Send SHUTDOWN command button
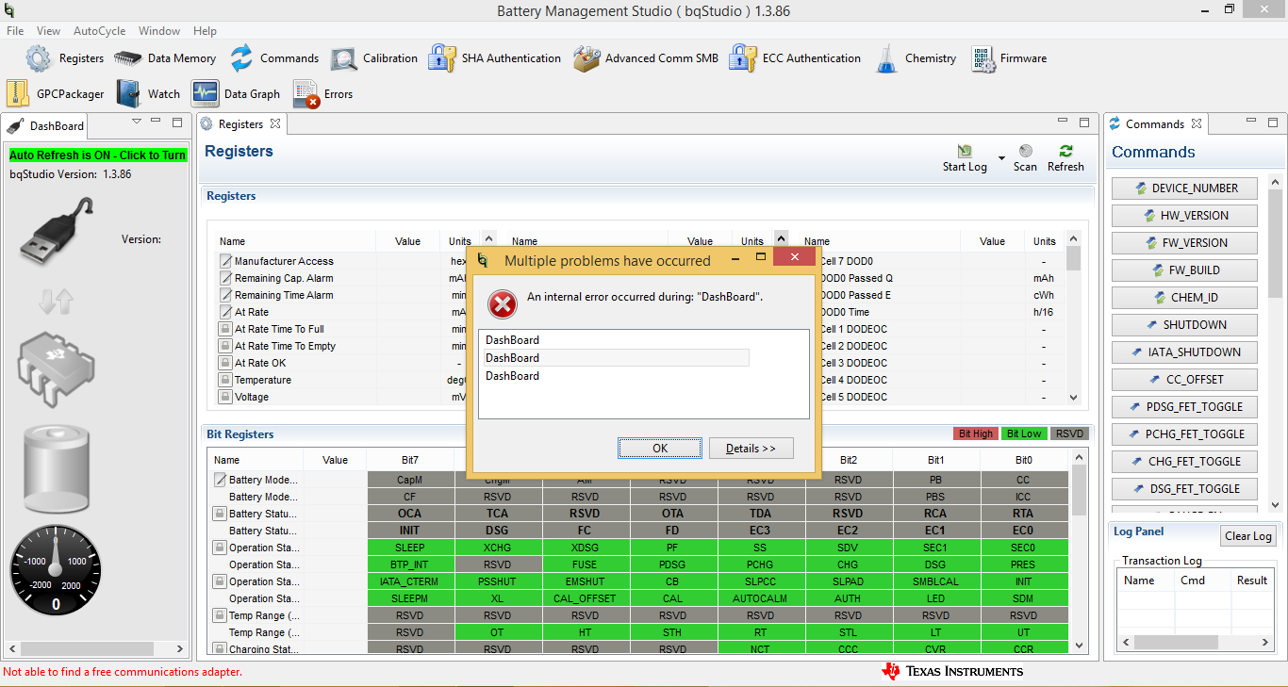Viewport: 1288px width, 687px height. coord(1185,325)
